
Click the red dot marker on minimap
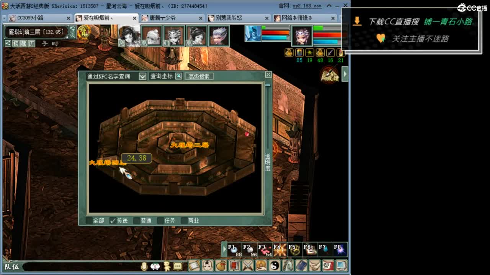[x=247, y=134]
